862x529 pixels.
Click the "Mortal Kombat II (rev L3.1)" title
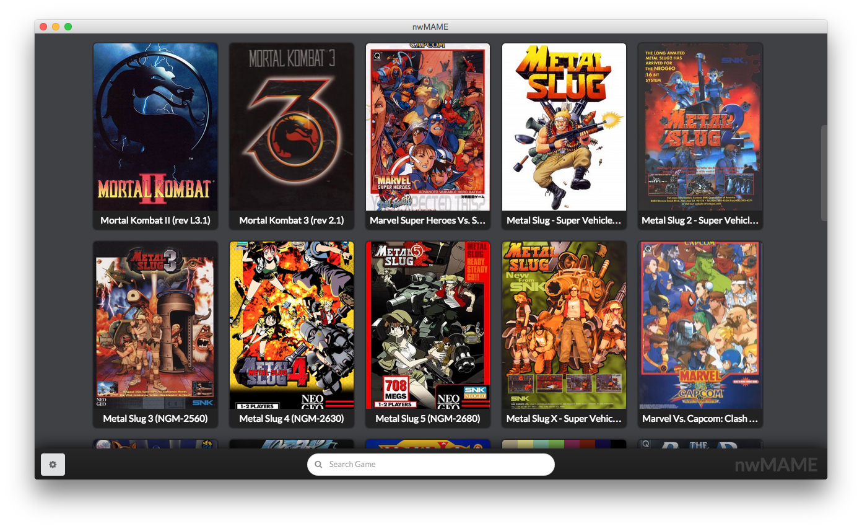click(x=155, y=221)
